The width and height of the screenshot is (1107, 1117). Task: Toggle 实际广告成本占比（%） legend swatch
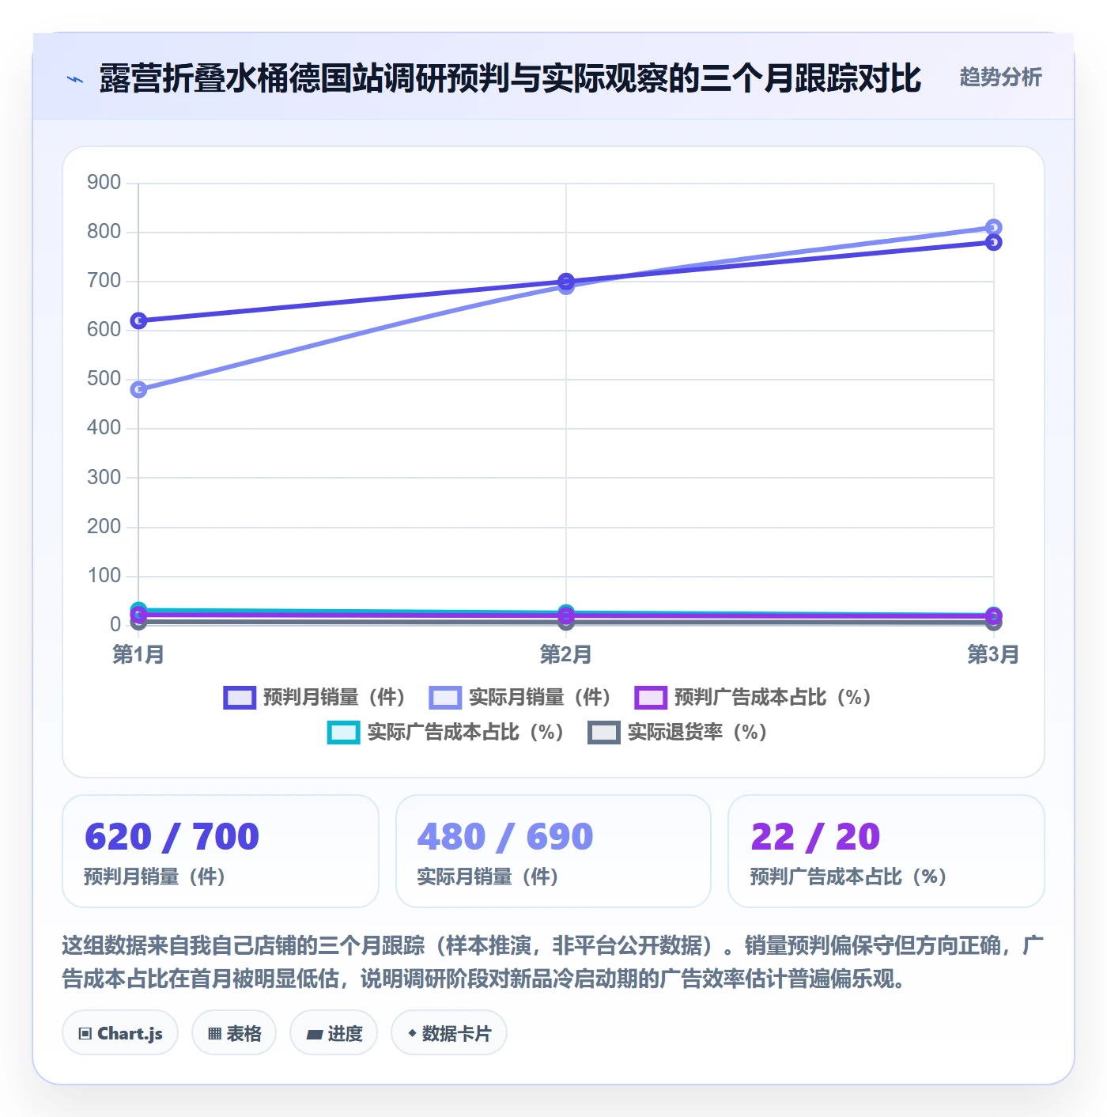[344, 733]
